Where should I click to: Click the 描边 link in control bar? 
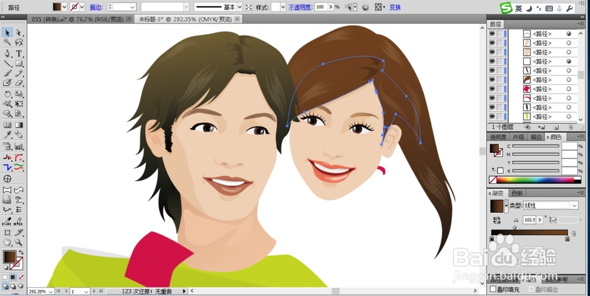95,7
